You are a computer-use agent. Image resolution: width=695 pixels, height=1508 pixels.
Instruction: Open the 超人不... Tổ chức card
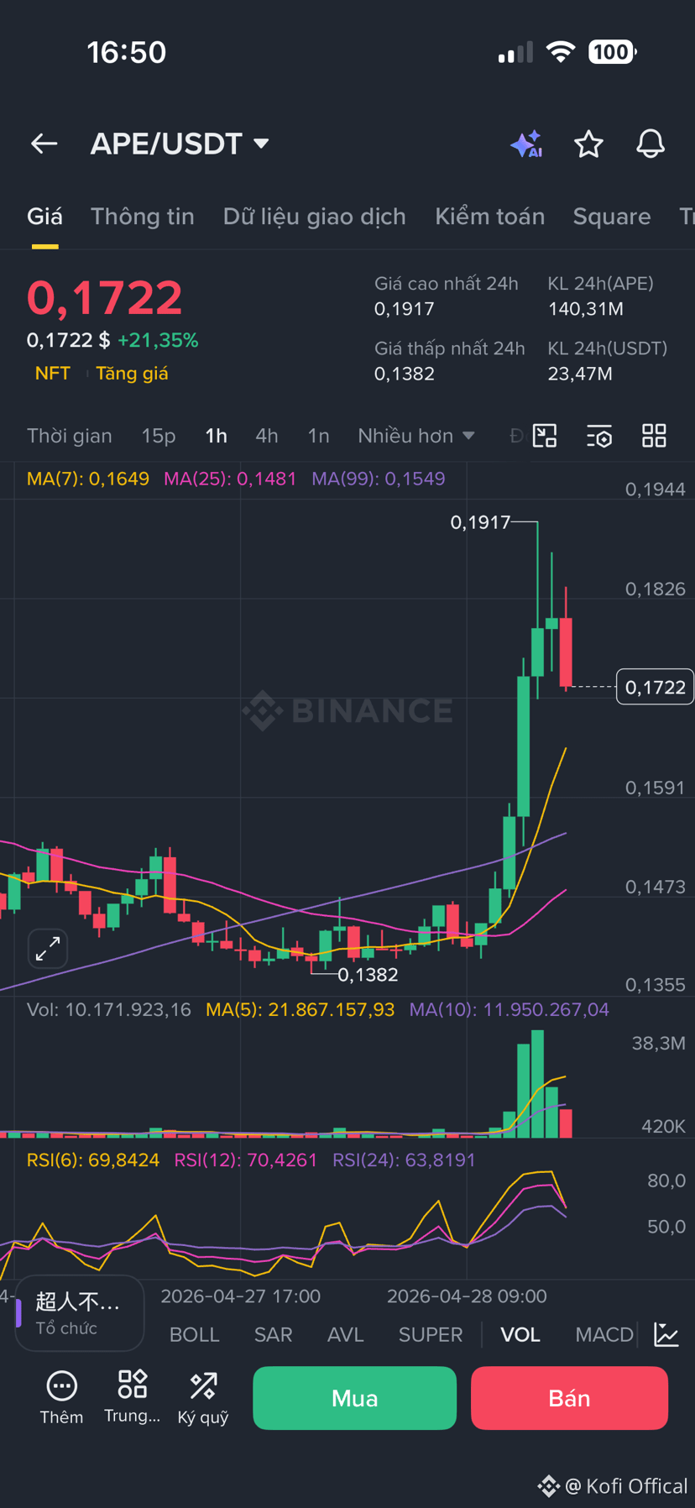(x=79, y=1313)
